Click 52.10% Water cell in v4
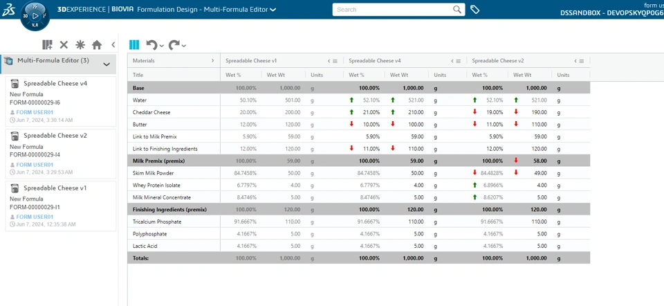The image size is (664, 306). (371, 100)
